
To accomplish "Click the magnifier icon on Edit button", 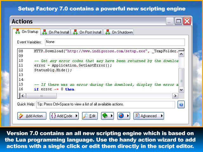I will pos(85,116).
